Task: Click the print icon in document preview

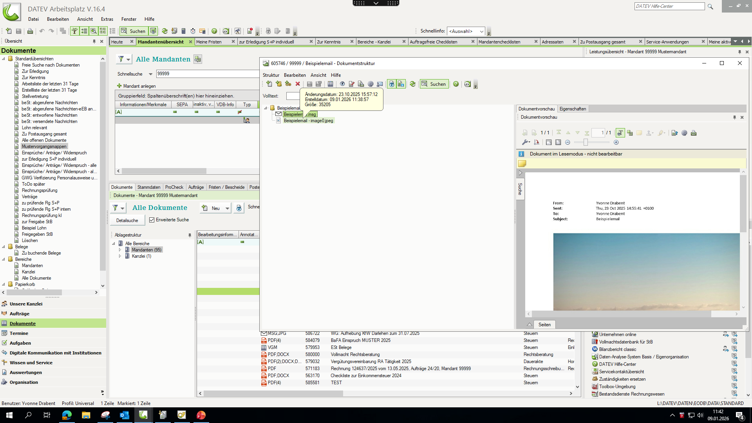Action: (694, 133)
